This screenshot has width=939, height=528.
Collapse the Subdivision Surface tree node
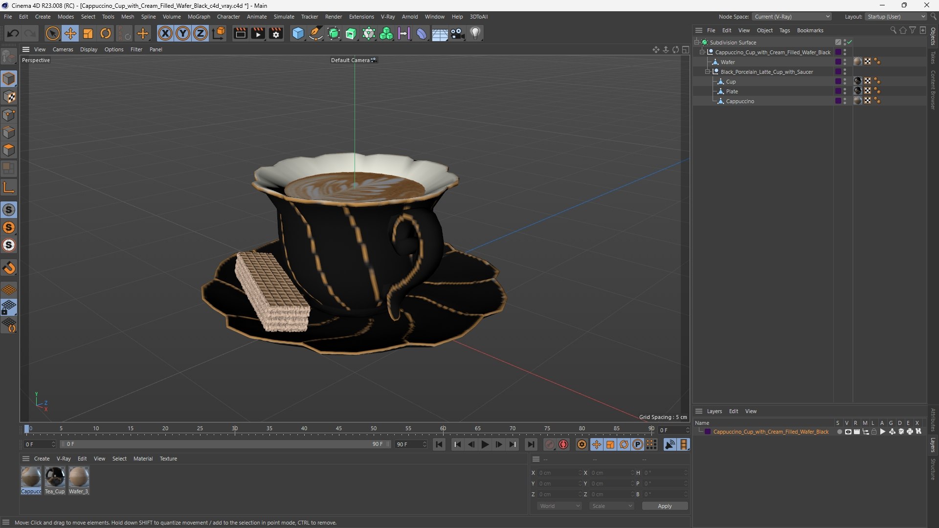point(697,42)
